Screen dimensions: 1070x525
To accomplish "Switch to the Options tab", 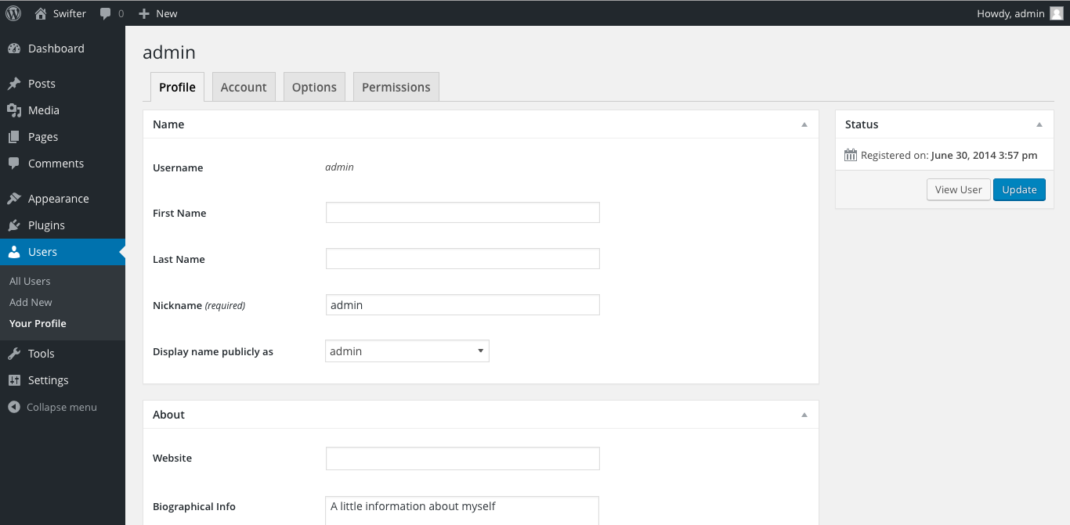I will [314, 87].
